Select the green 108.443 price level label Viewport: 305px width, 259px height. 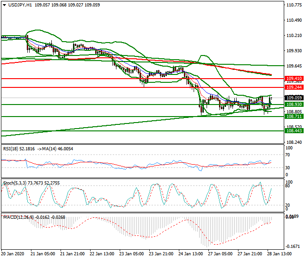click(x=294, y=131)
